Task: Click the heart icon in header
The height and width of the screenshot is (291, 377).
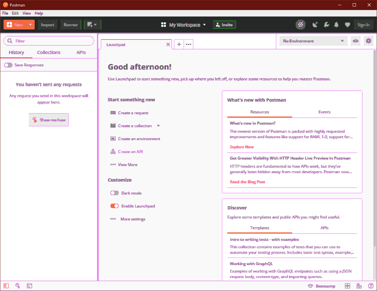Action: point(348,25)
